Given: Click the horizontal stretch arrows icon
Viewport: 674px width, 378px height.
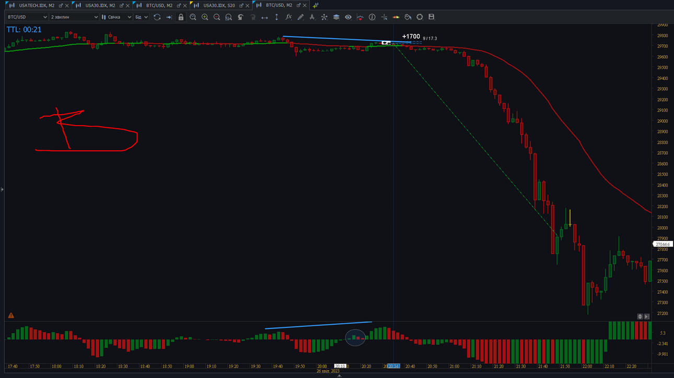Looking at the screenshot, I should click(x=264, y=17).
